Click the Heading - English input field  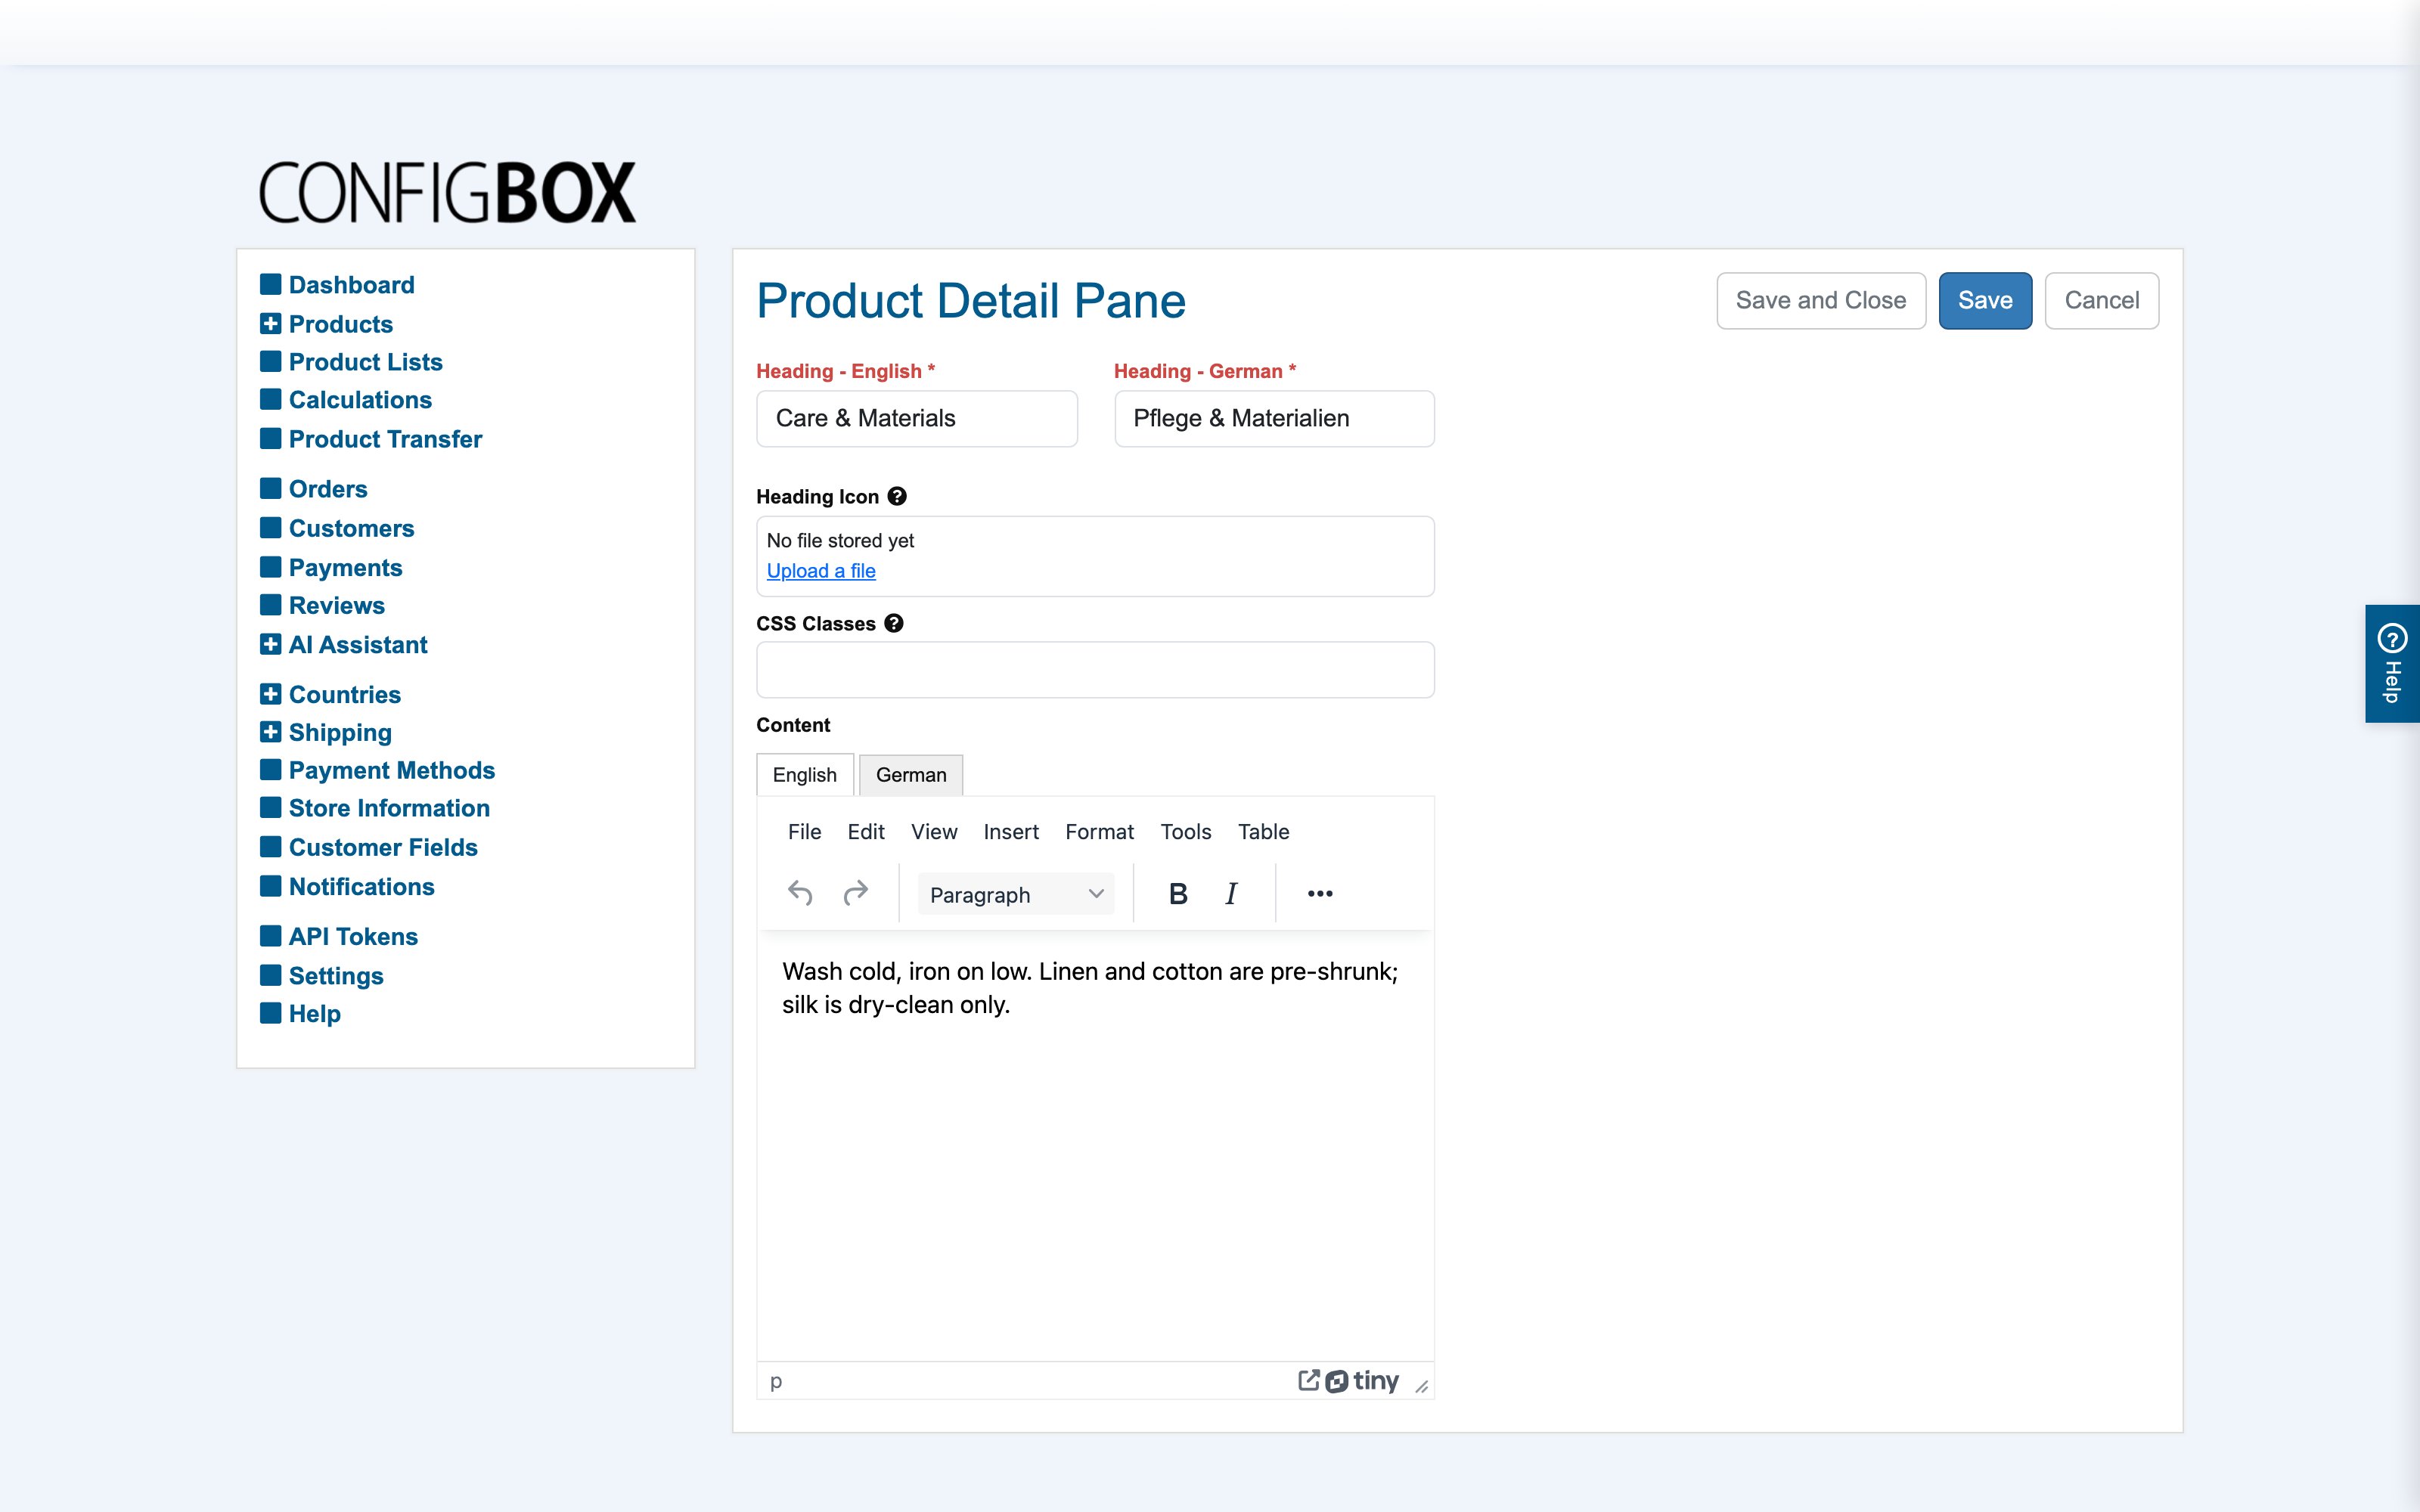pos(917,418)
